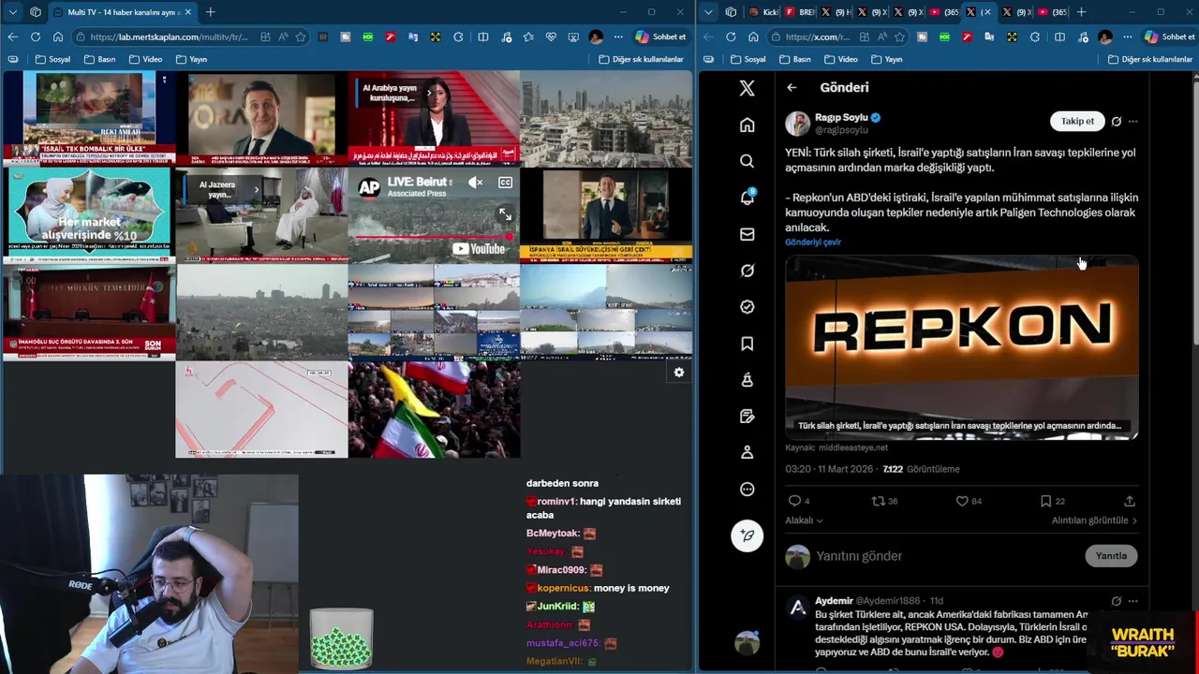Open Home in X sidebar
1199x674 pixels.
coord(747,125)
